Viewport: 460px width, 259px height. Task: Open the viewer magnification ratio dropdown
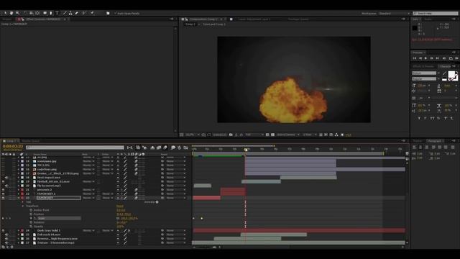[192, 135]
